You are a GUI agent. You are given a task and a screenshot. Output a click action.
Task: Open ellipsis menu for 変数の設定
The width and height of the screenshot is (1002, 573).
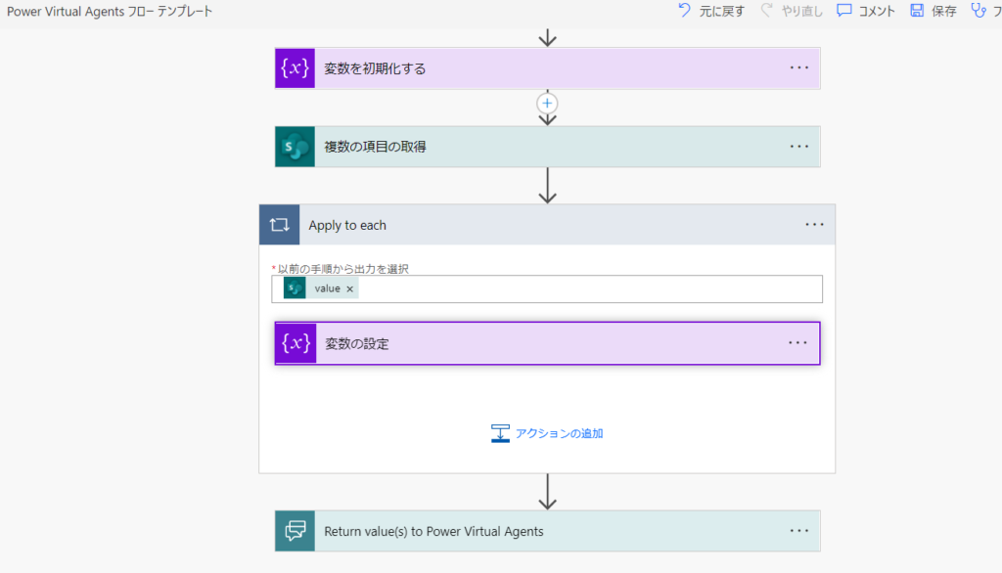tap(797, 343)
